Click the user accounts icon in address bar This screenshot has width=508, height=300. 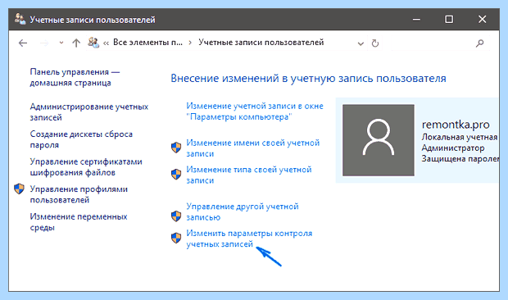pos(93,43)
